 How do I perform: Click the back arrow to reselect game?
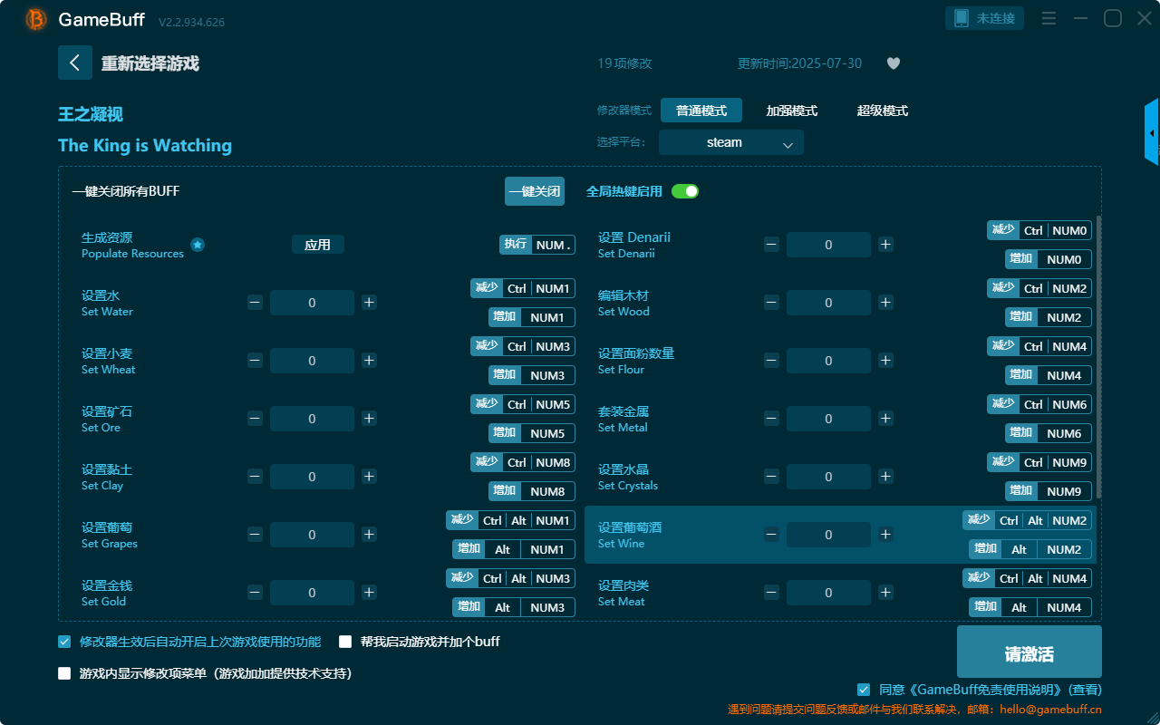[75, 63]
